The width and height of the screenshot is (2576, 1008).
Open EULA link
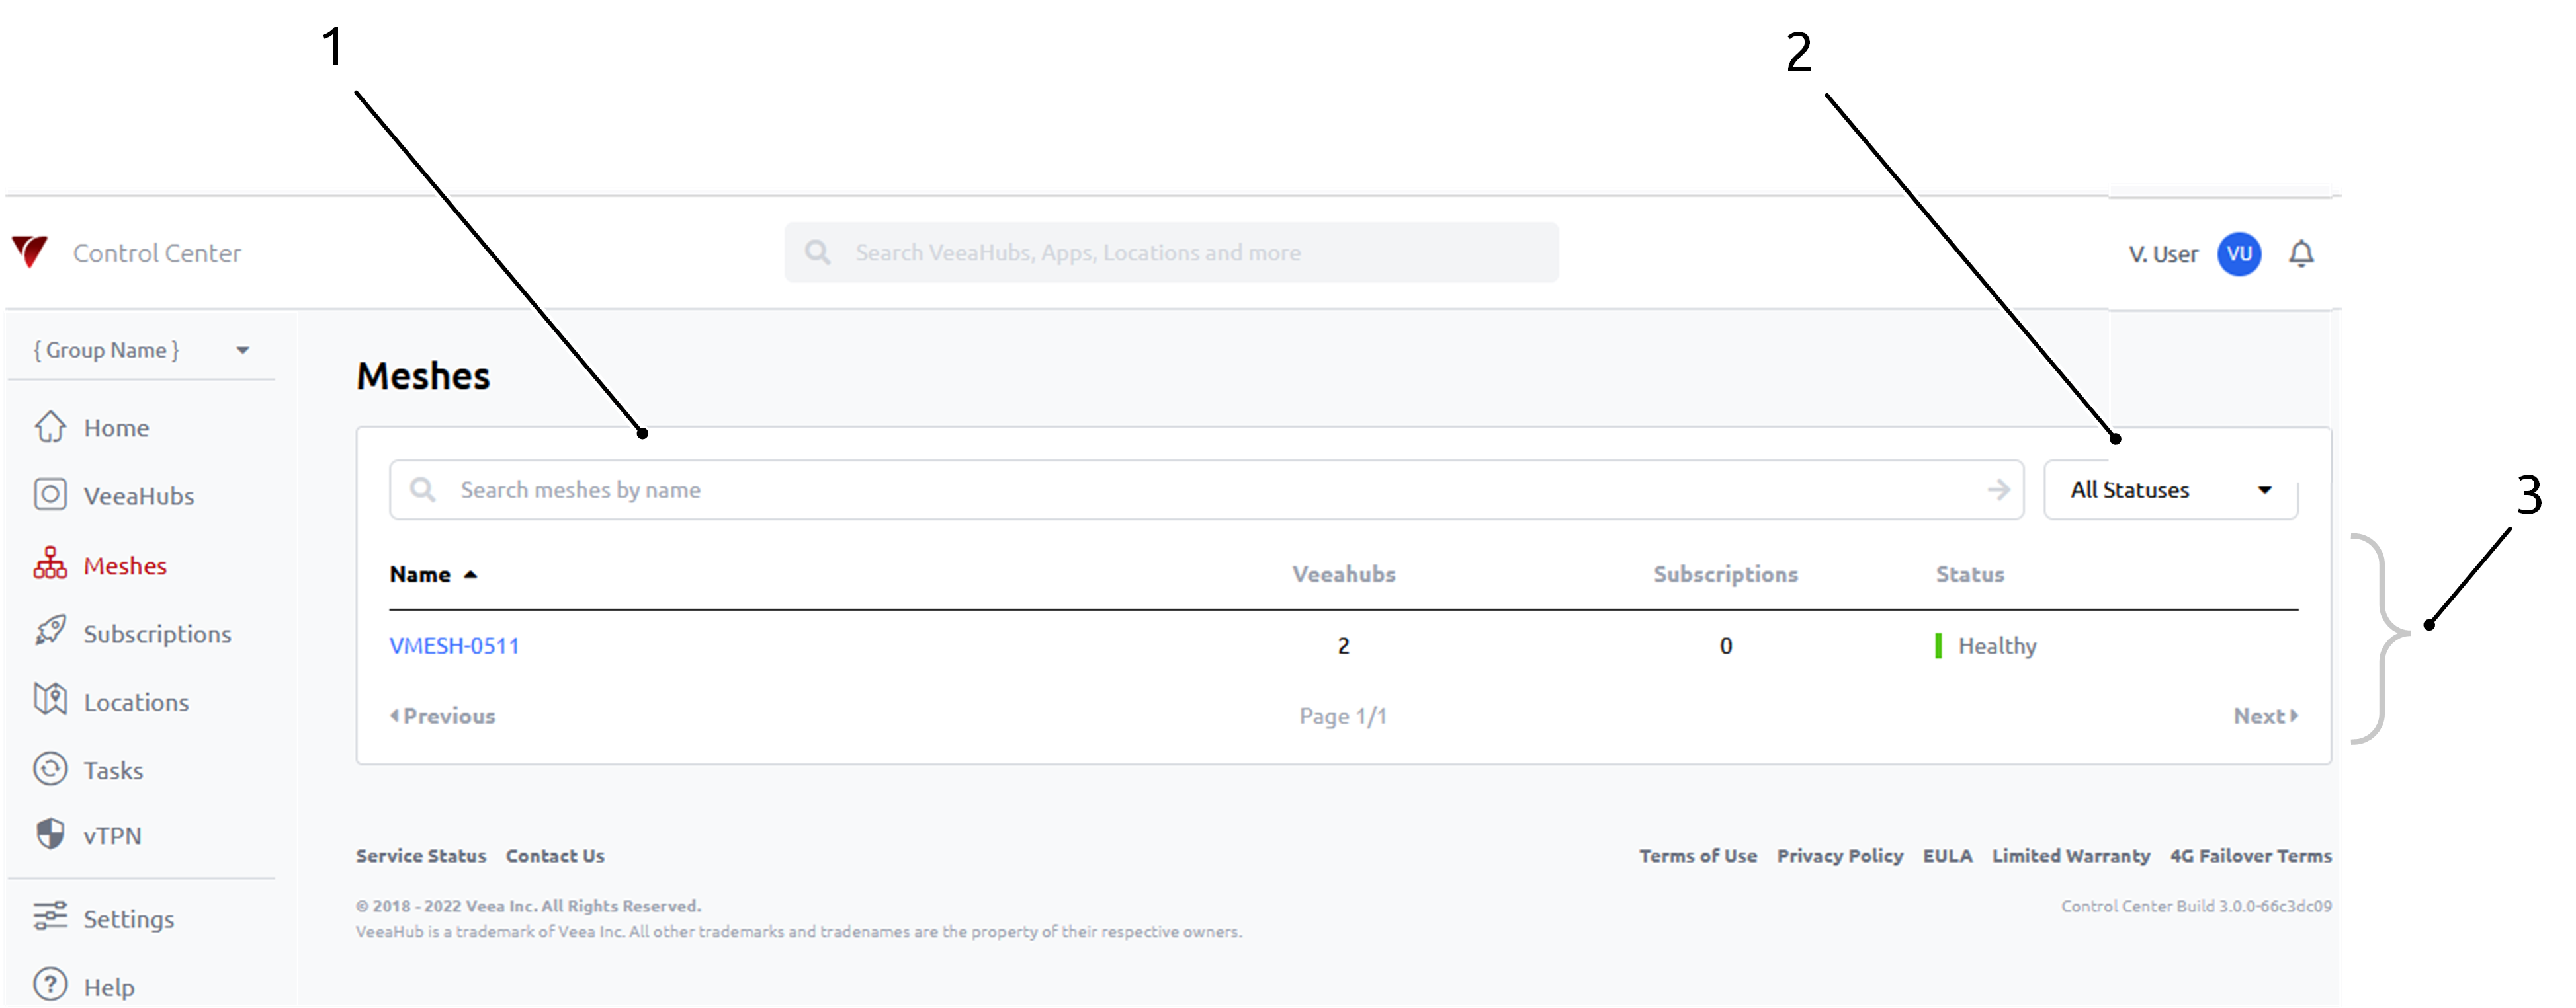click(1947, 855)
